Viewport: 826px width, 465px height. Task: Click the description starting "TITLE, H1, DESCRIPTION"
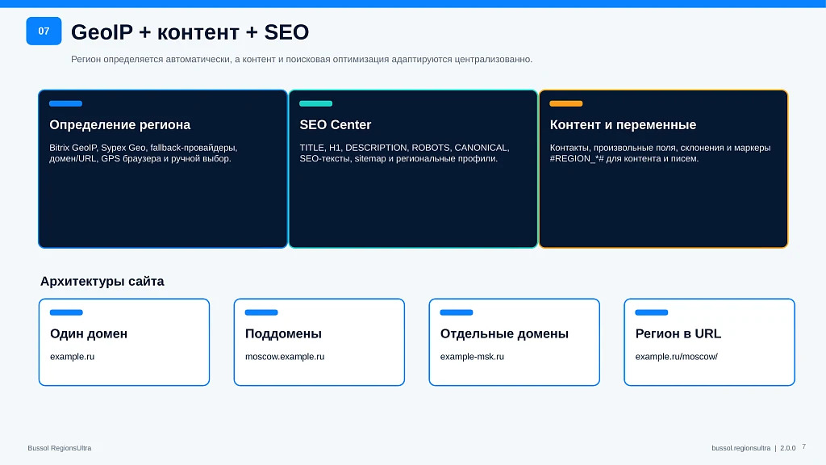[405, 153]
